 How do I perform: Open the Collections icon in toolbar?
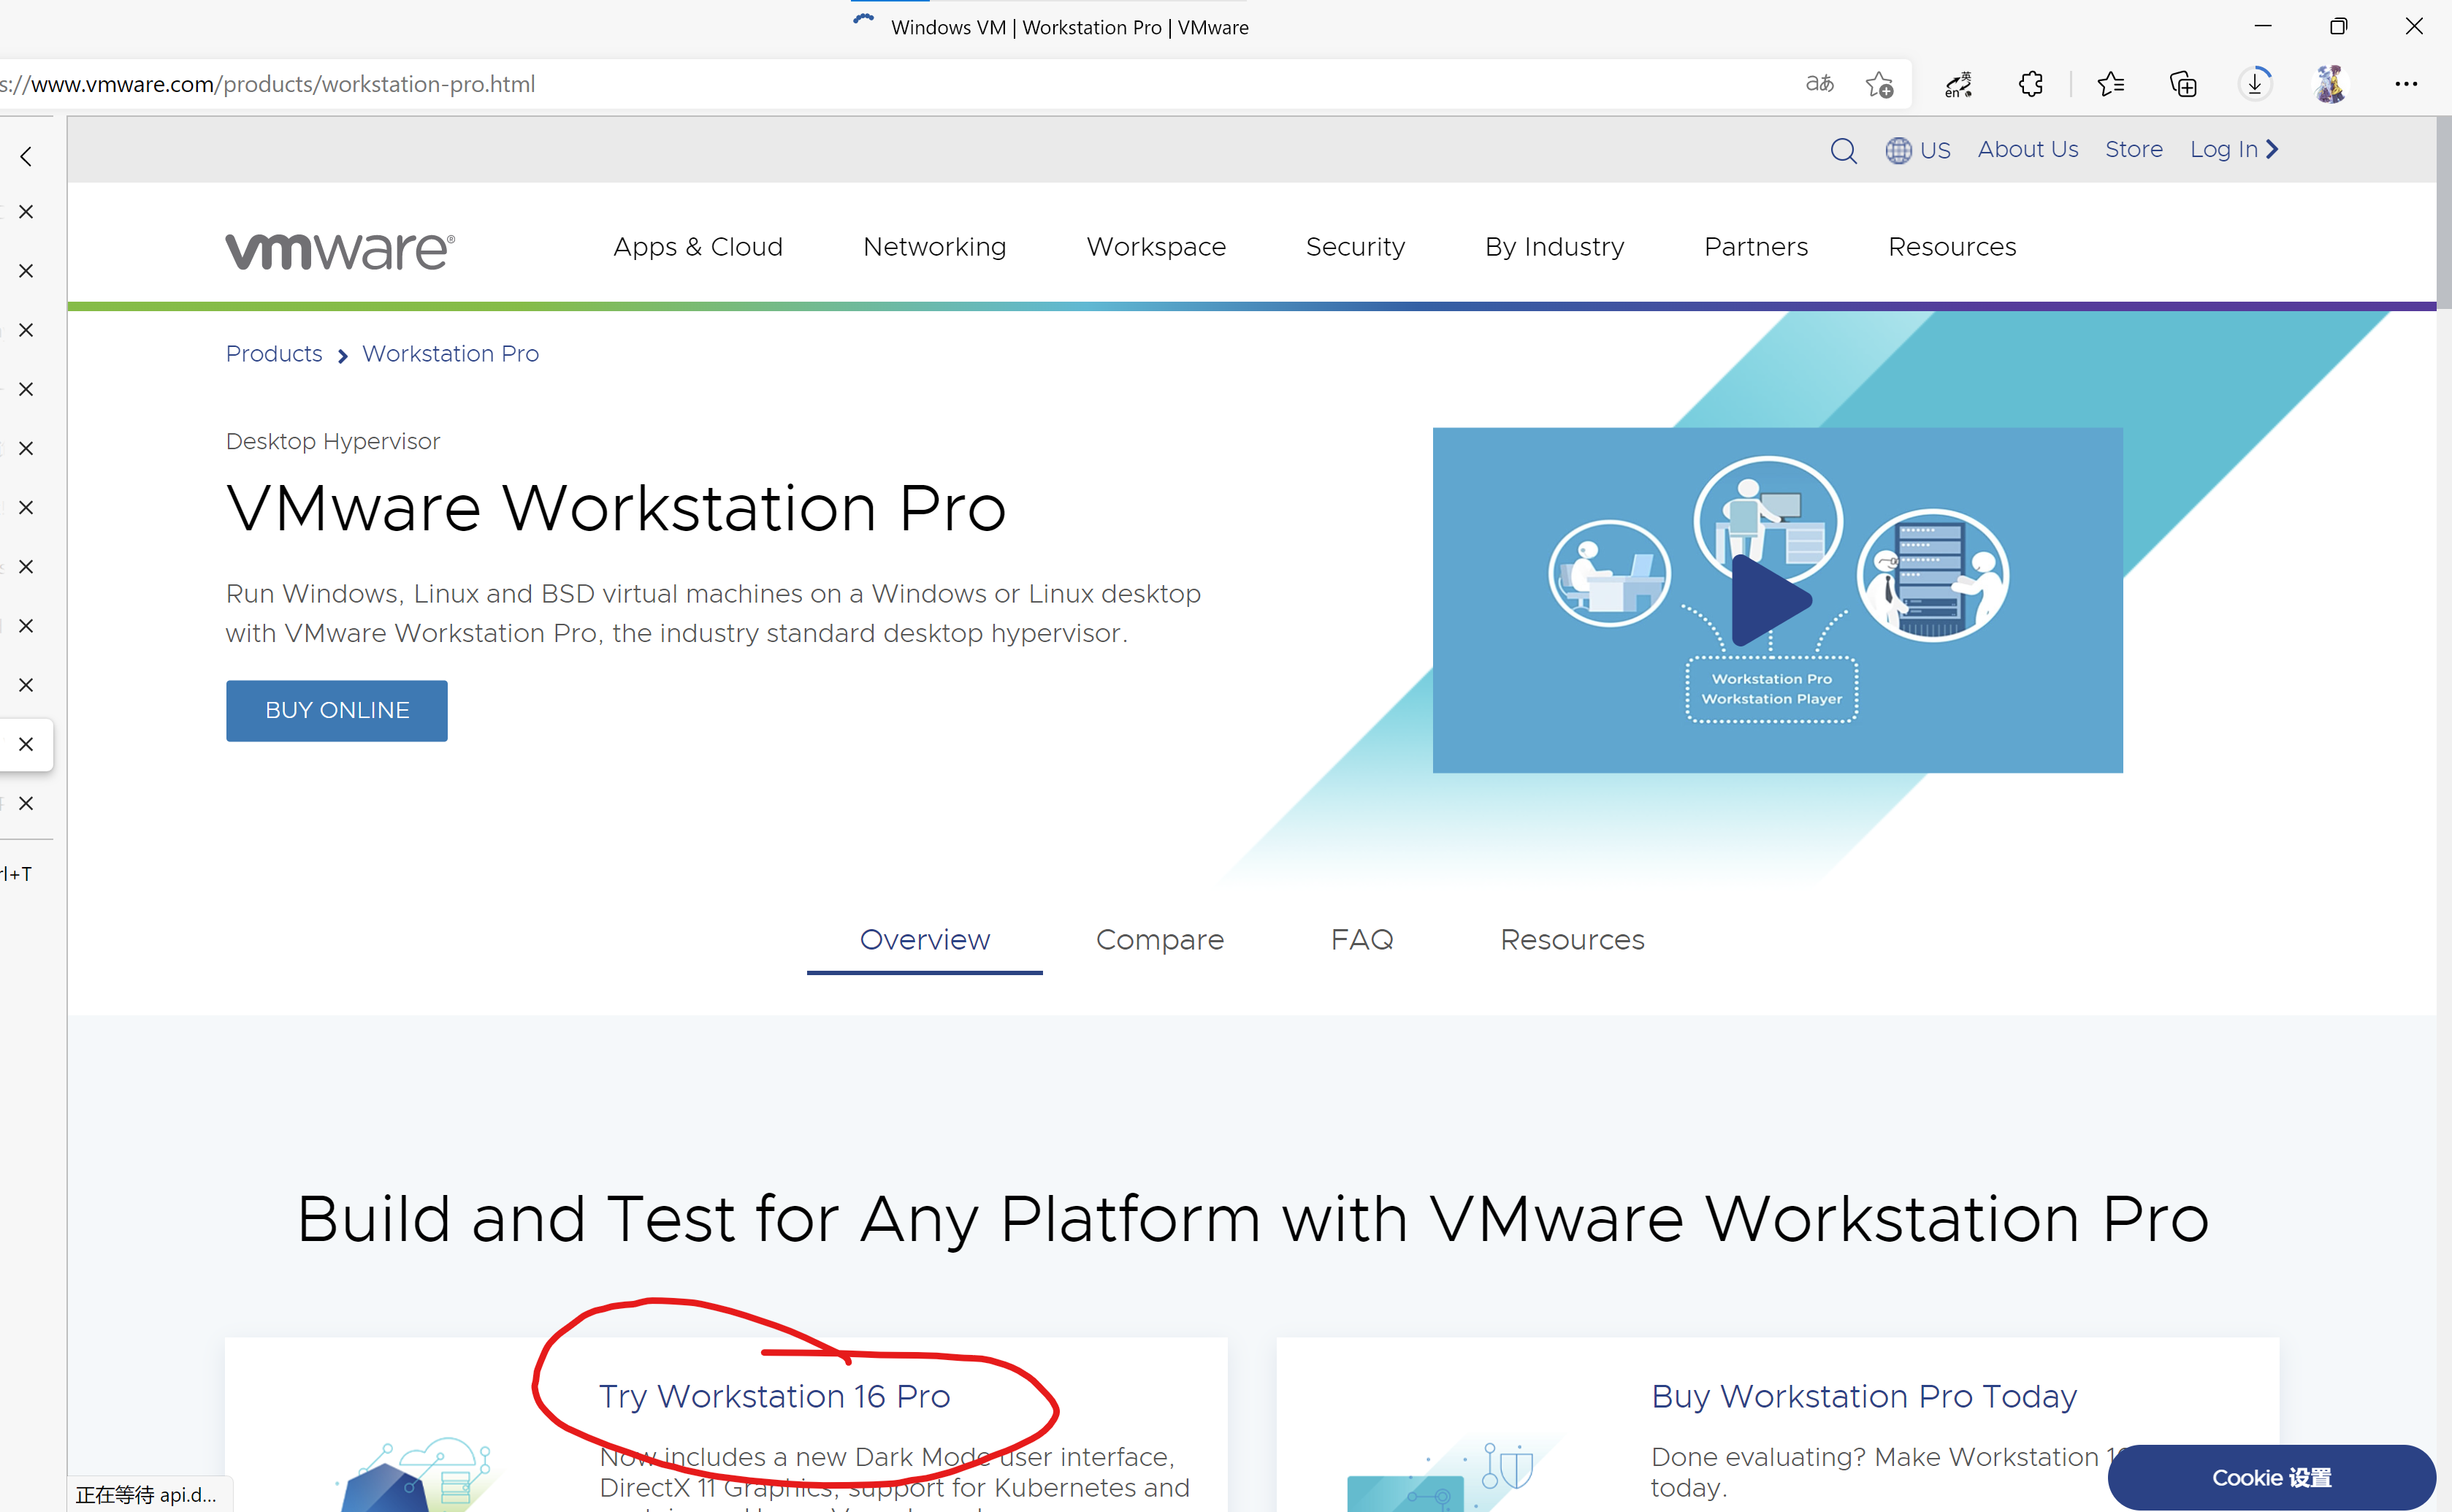tap(2183, 84)
